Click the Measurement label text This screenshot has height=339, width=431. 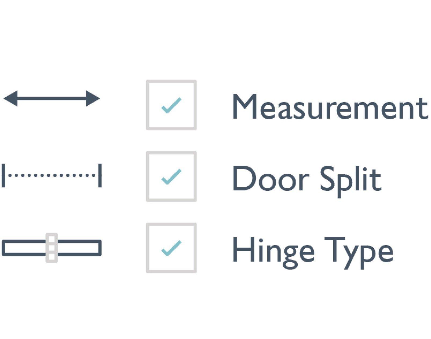[330, 106]
